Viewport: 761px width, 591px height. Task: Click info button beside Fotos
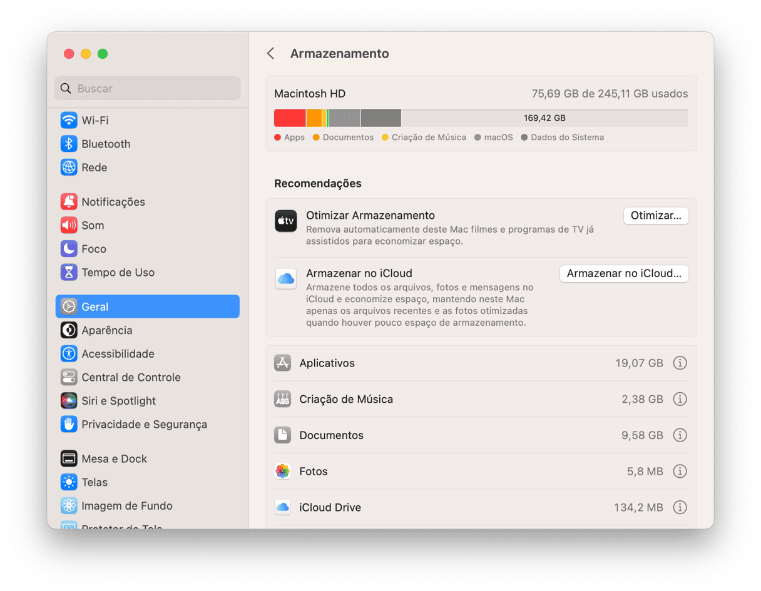point(680,472)
